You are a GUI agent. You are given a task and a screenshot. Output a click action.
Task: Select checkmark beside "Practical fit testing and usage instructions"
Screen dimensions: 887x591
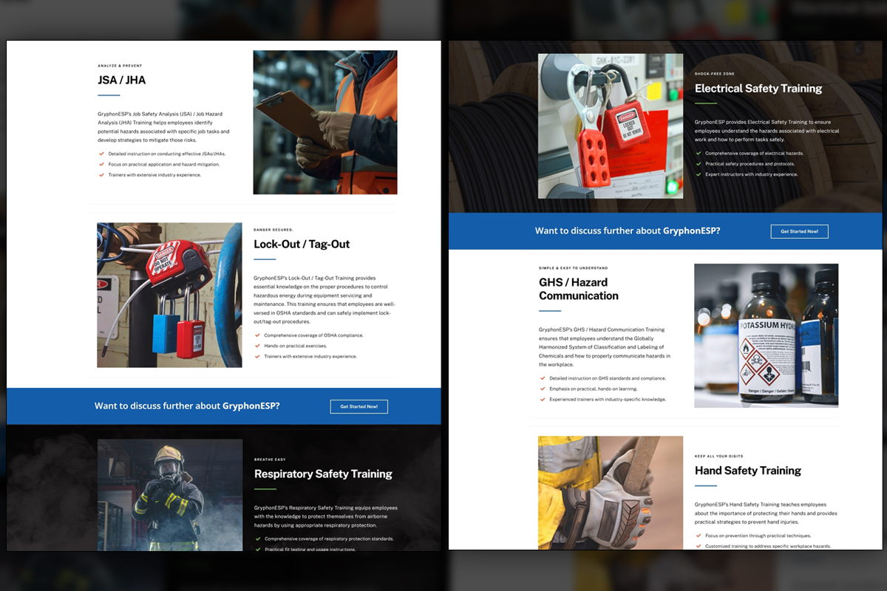[x=258, y=549]
